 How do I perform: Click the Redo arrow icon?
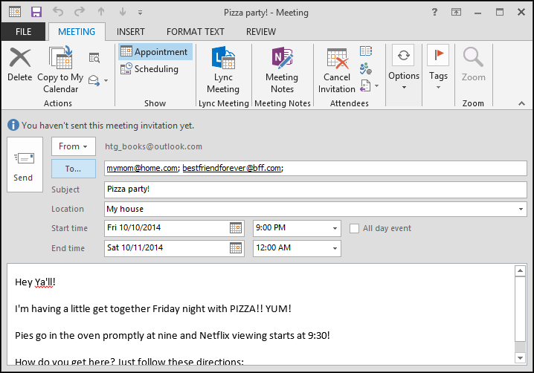click(x=80, y=12)
